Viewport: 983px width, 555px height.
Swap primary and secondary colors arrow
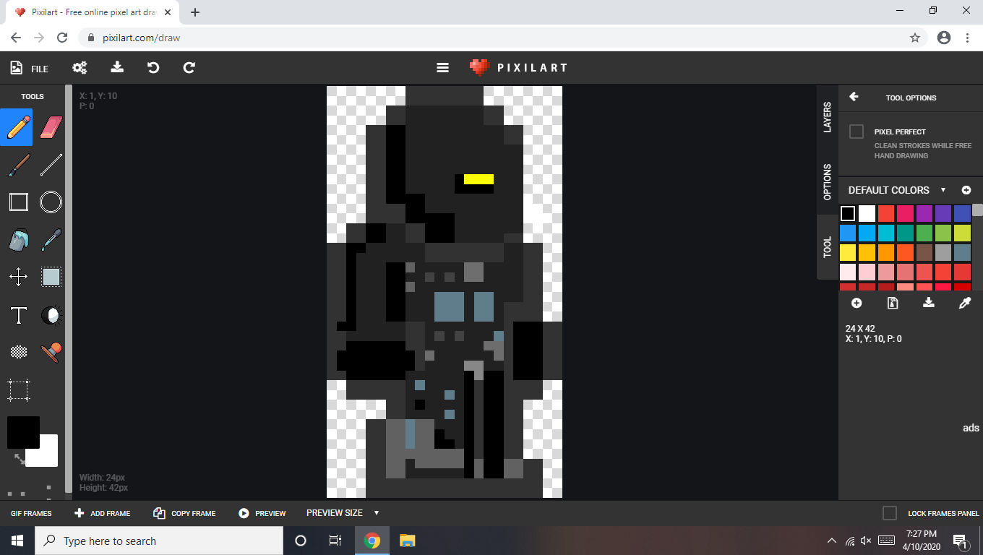click(x=19, y=458)
